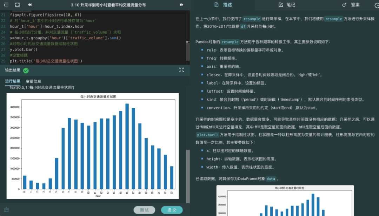The width and height of the screenshot is (379, 216).
Task: Click the 提交 submit button
Action: pyautogui.click(x=172, y=210)
